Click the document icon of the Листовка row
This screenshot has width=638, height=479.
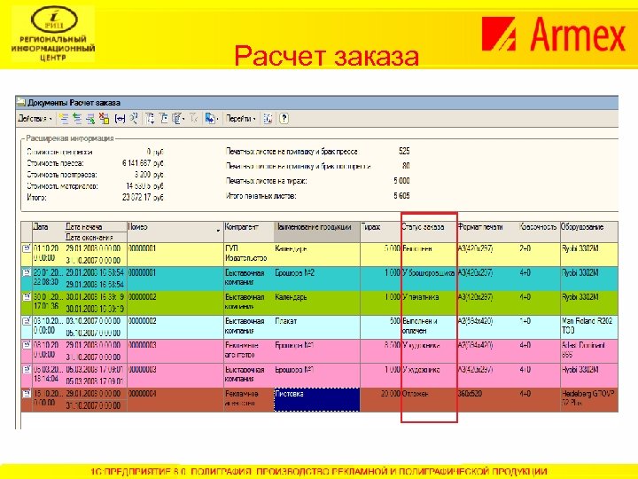point(27,394)
